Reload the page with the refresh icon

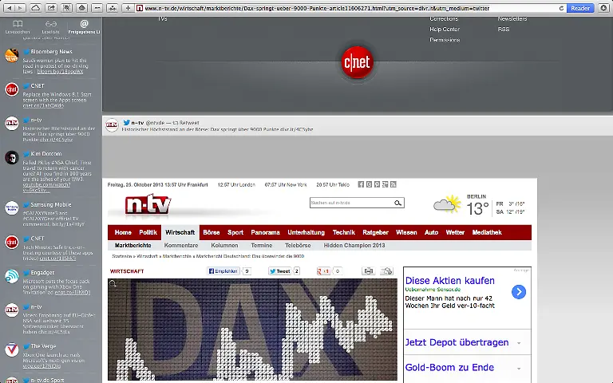pyautogui.click(x=561, y=8)
